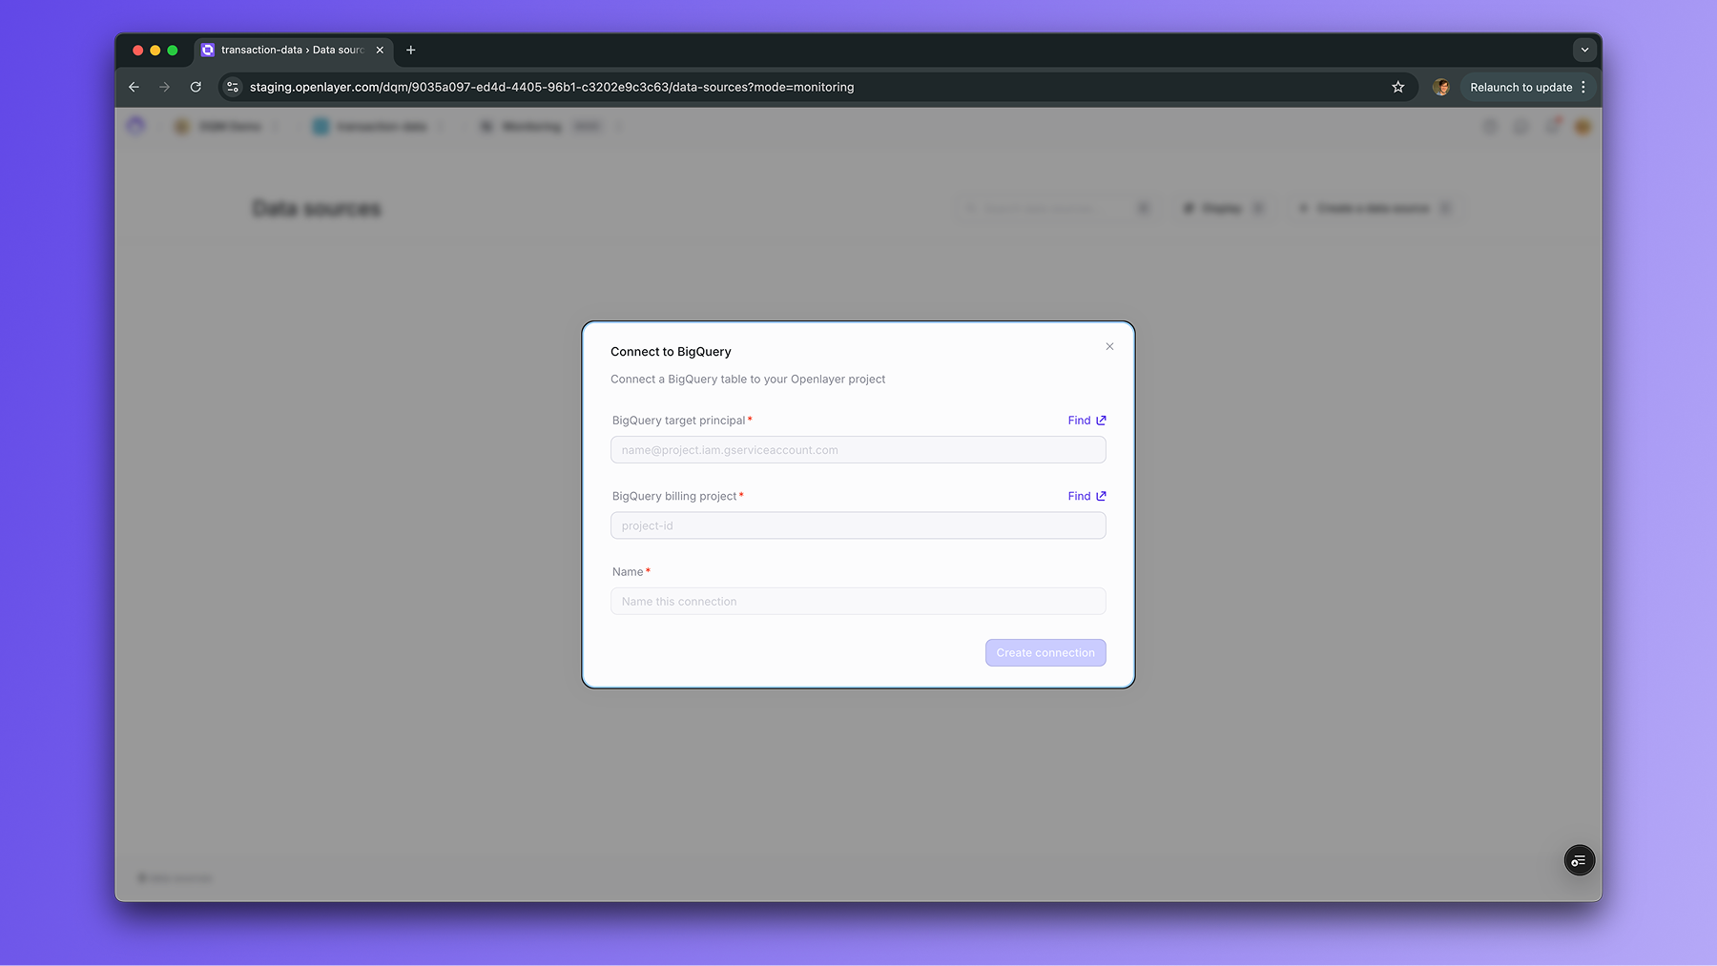Open the notifications icon in app header

(x=1552, y=126)
